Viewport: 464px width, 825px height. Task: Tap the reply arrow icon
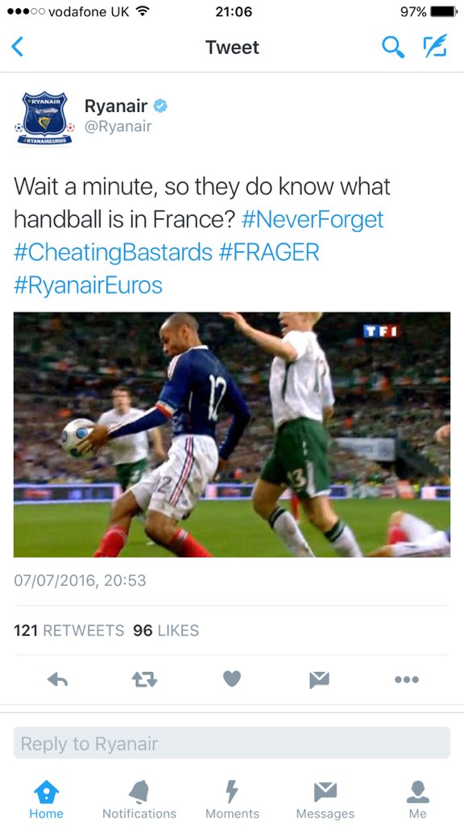57,680
